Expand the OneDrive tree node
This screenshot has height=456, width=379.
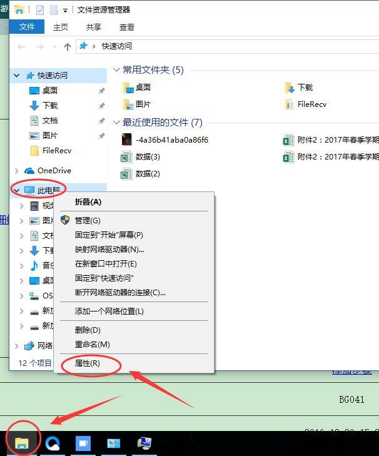pos(17,171)
